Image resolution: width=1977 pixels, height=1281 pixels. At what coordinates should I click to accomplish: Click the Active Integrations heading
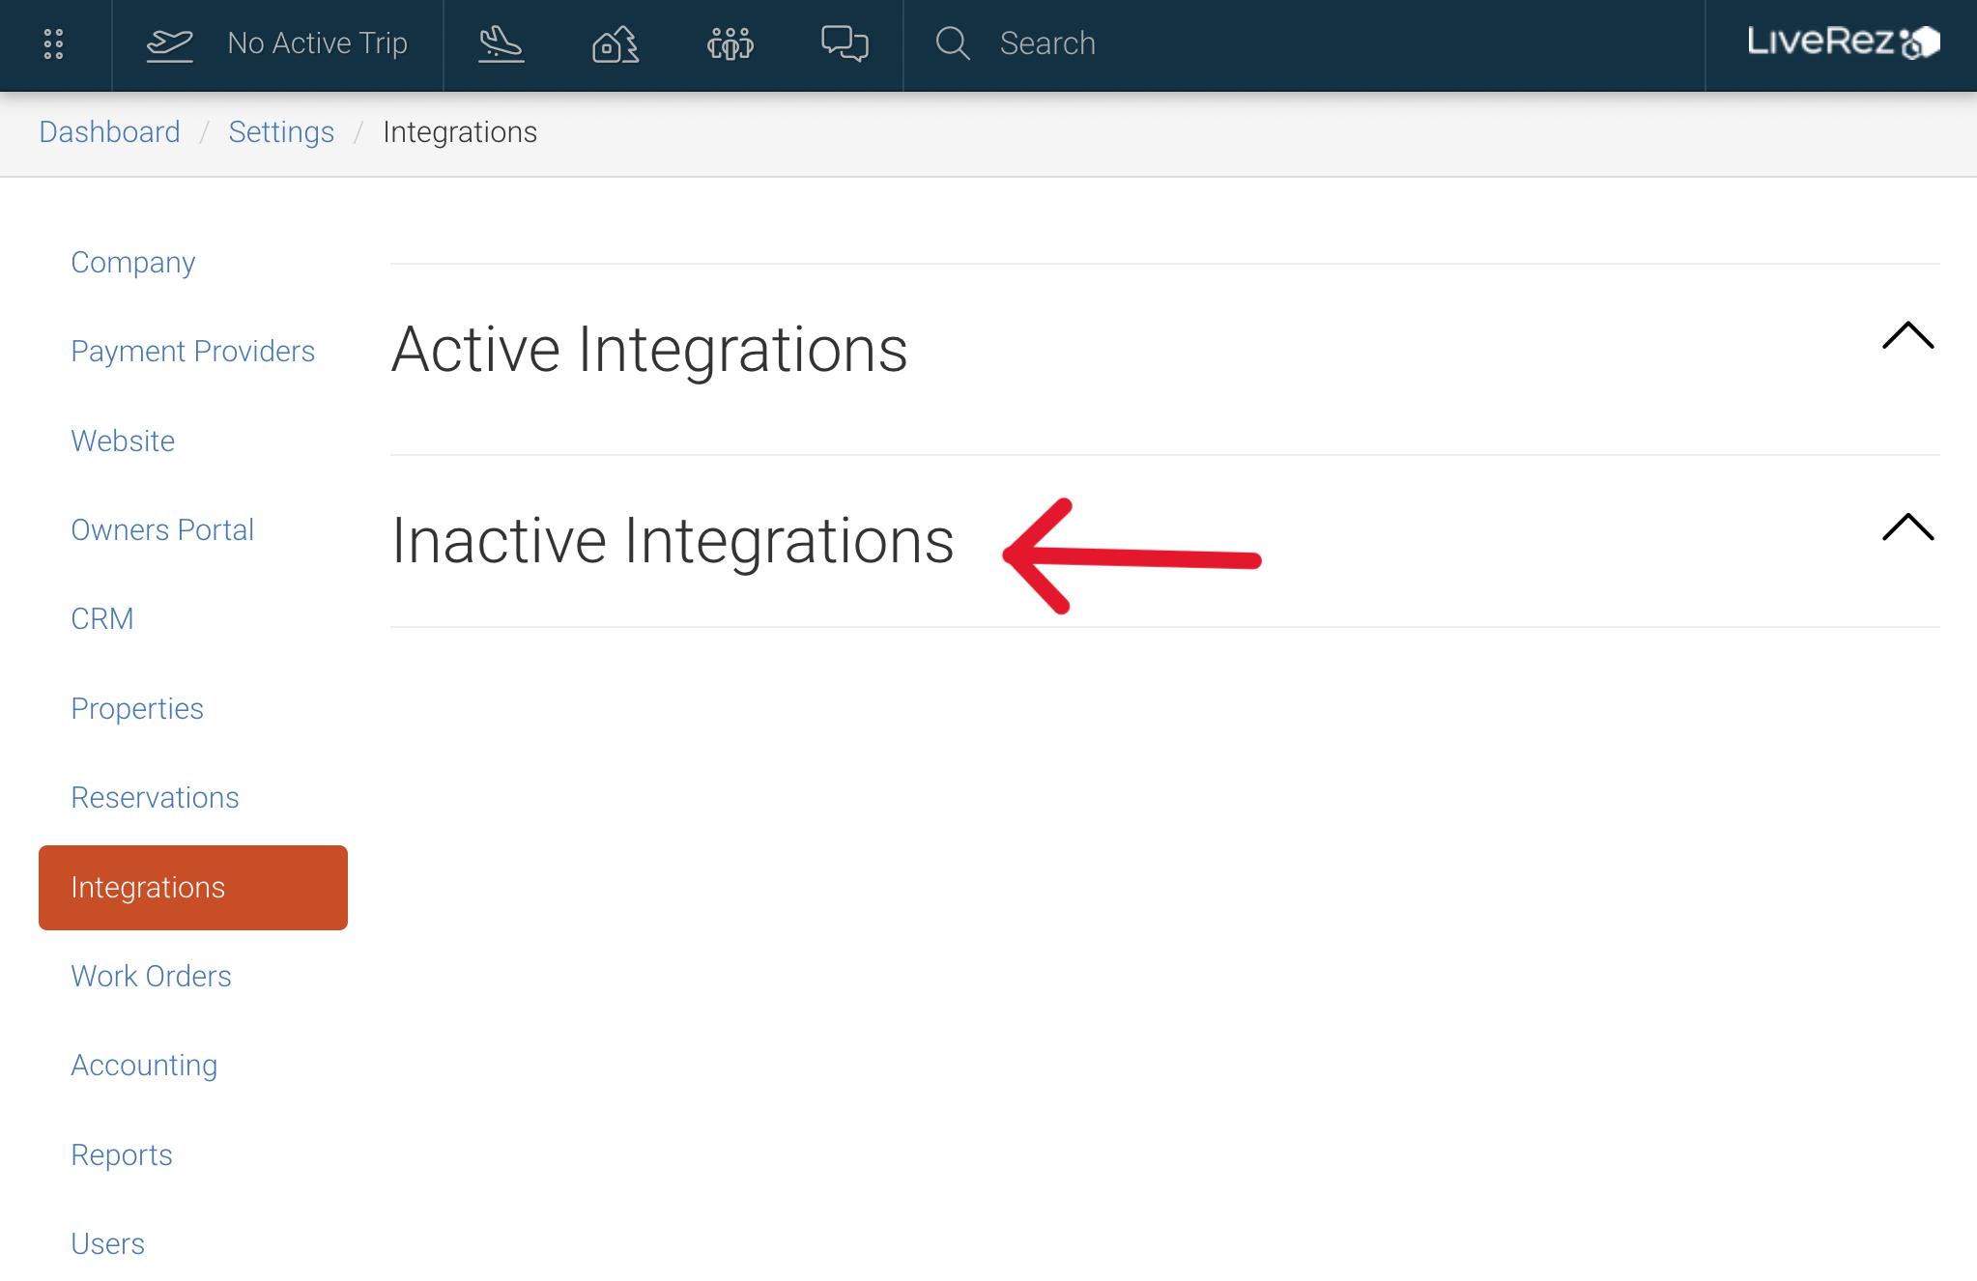(x=649, y=349)
